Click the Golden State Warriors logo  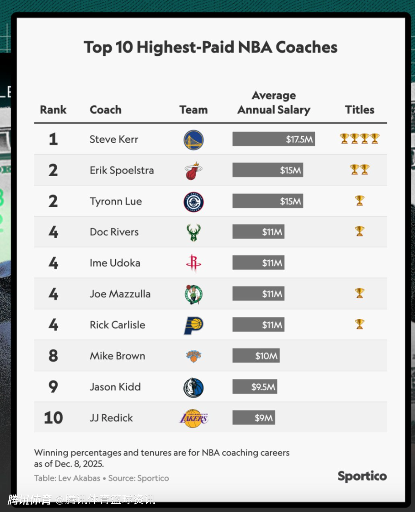(x=193, y=140)
